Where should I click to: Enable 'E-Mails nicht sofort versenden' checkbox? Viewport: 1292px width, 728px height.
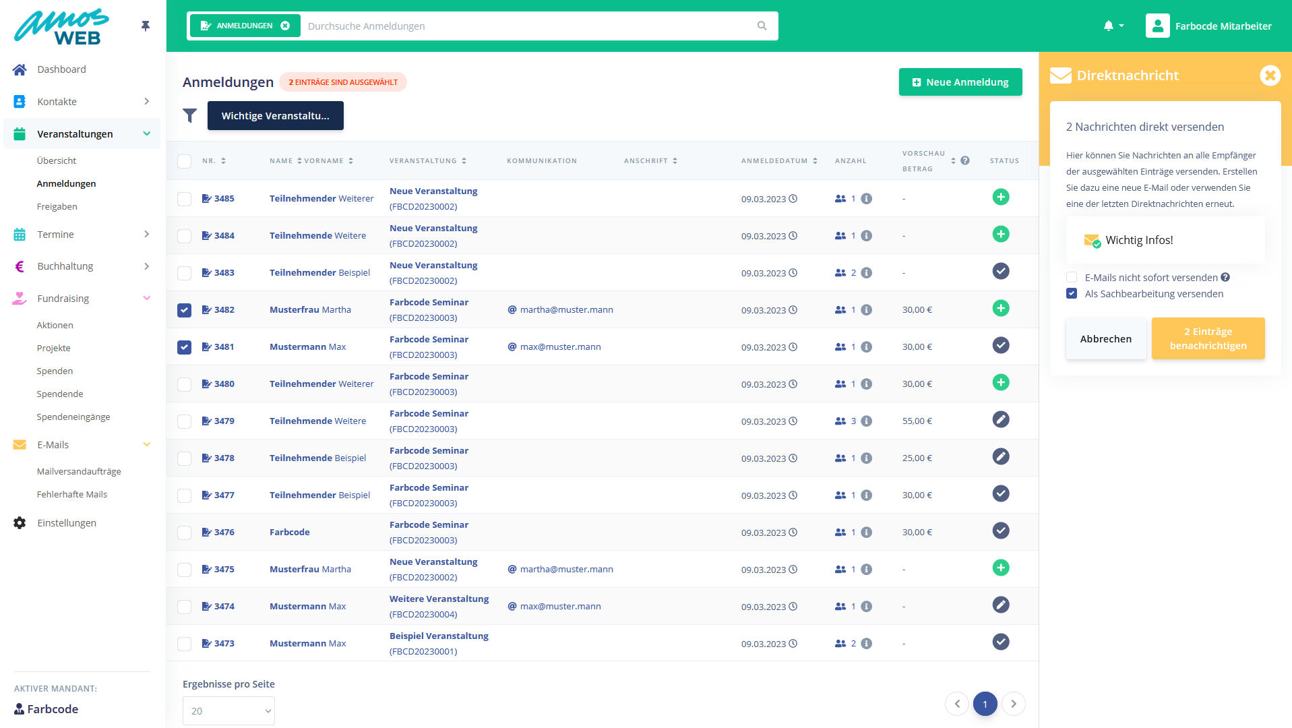pos(1072,278)
